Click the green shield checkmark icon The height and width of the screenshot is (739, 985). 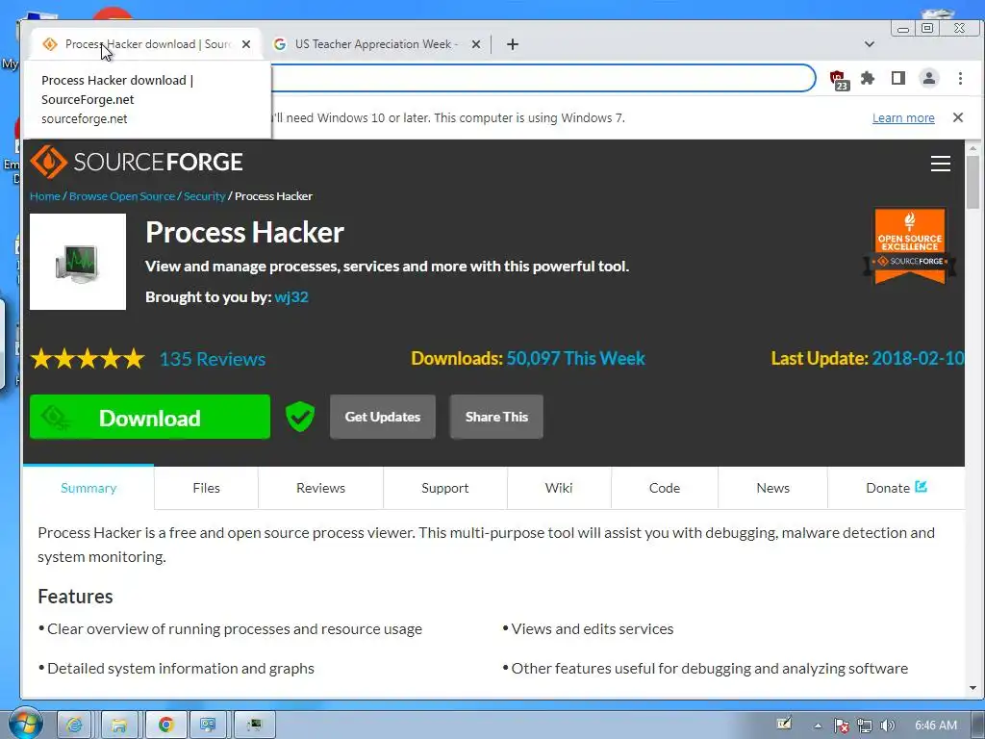point(300,417)
